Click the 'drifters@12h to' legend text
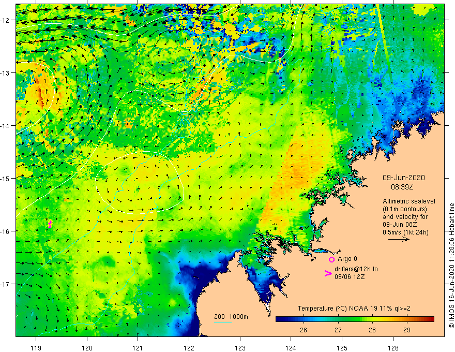Image resolution: width=455 pixels, height=352 pixels. [x=356, y=269]
